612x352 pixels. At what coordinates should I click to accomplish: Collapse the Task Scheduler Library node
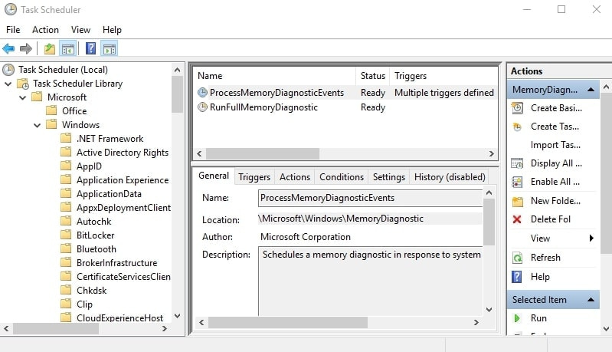(8, 84)
